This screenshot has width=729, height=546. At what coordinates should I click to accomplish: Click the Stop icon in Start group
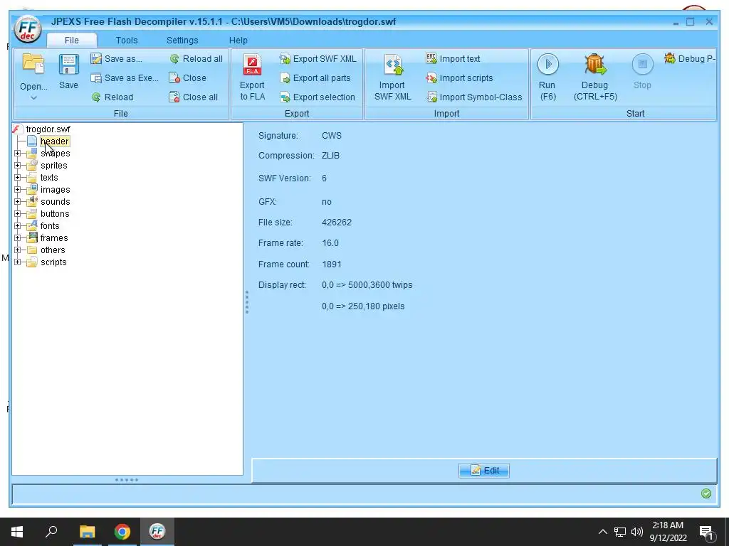[643, 64]
